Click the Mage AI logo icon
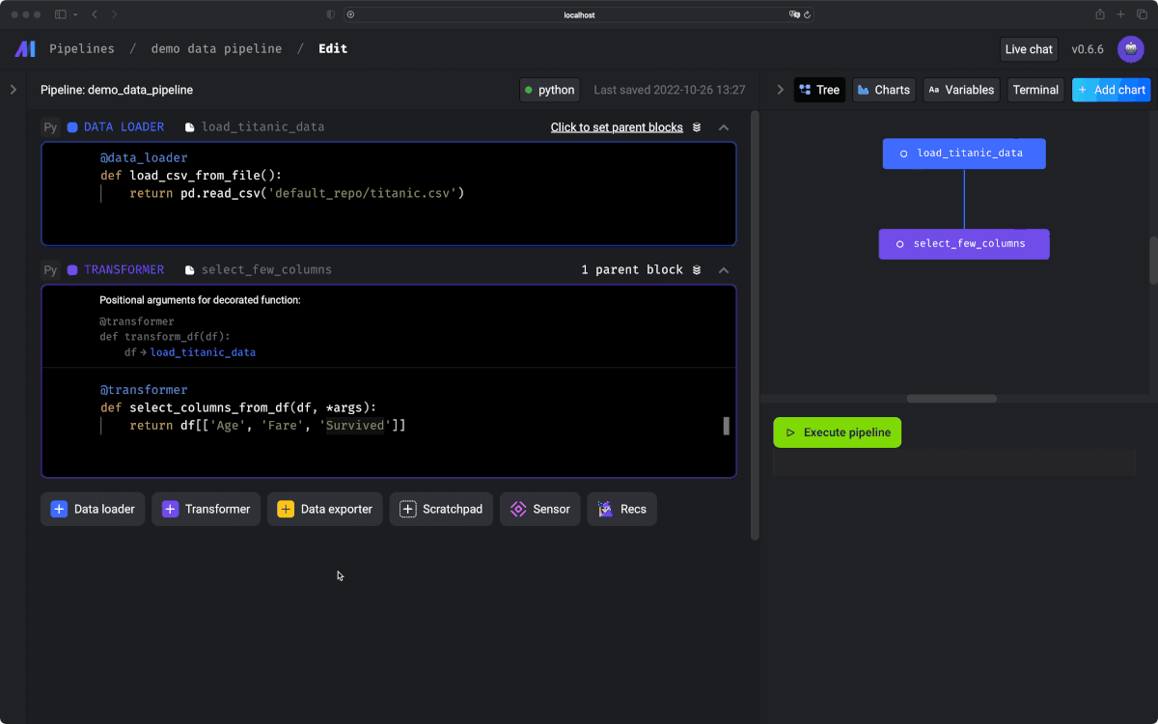Screen dimensions: 1158x724 click(25, 48)
